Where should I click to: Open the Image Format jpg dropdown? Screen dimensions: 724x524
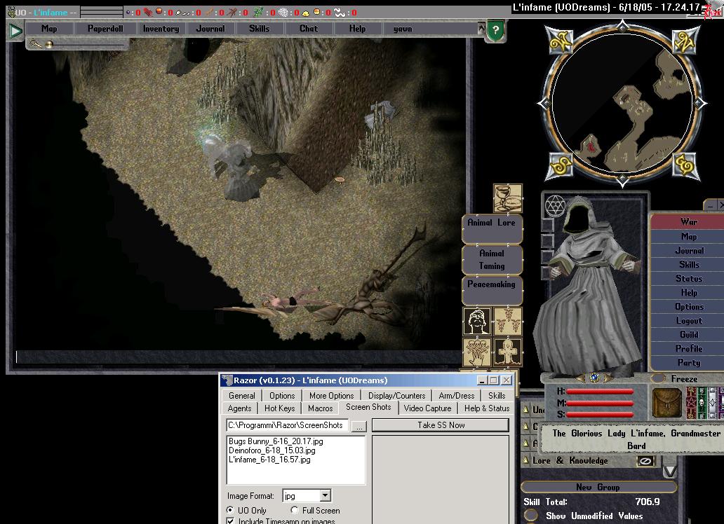(x=325, y=495)
